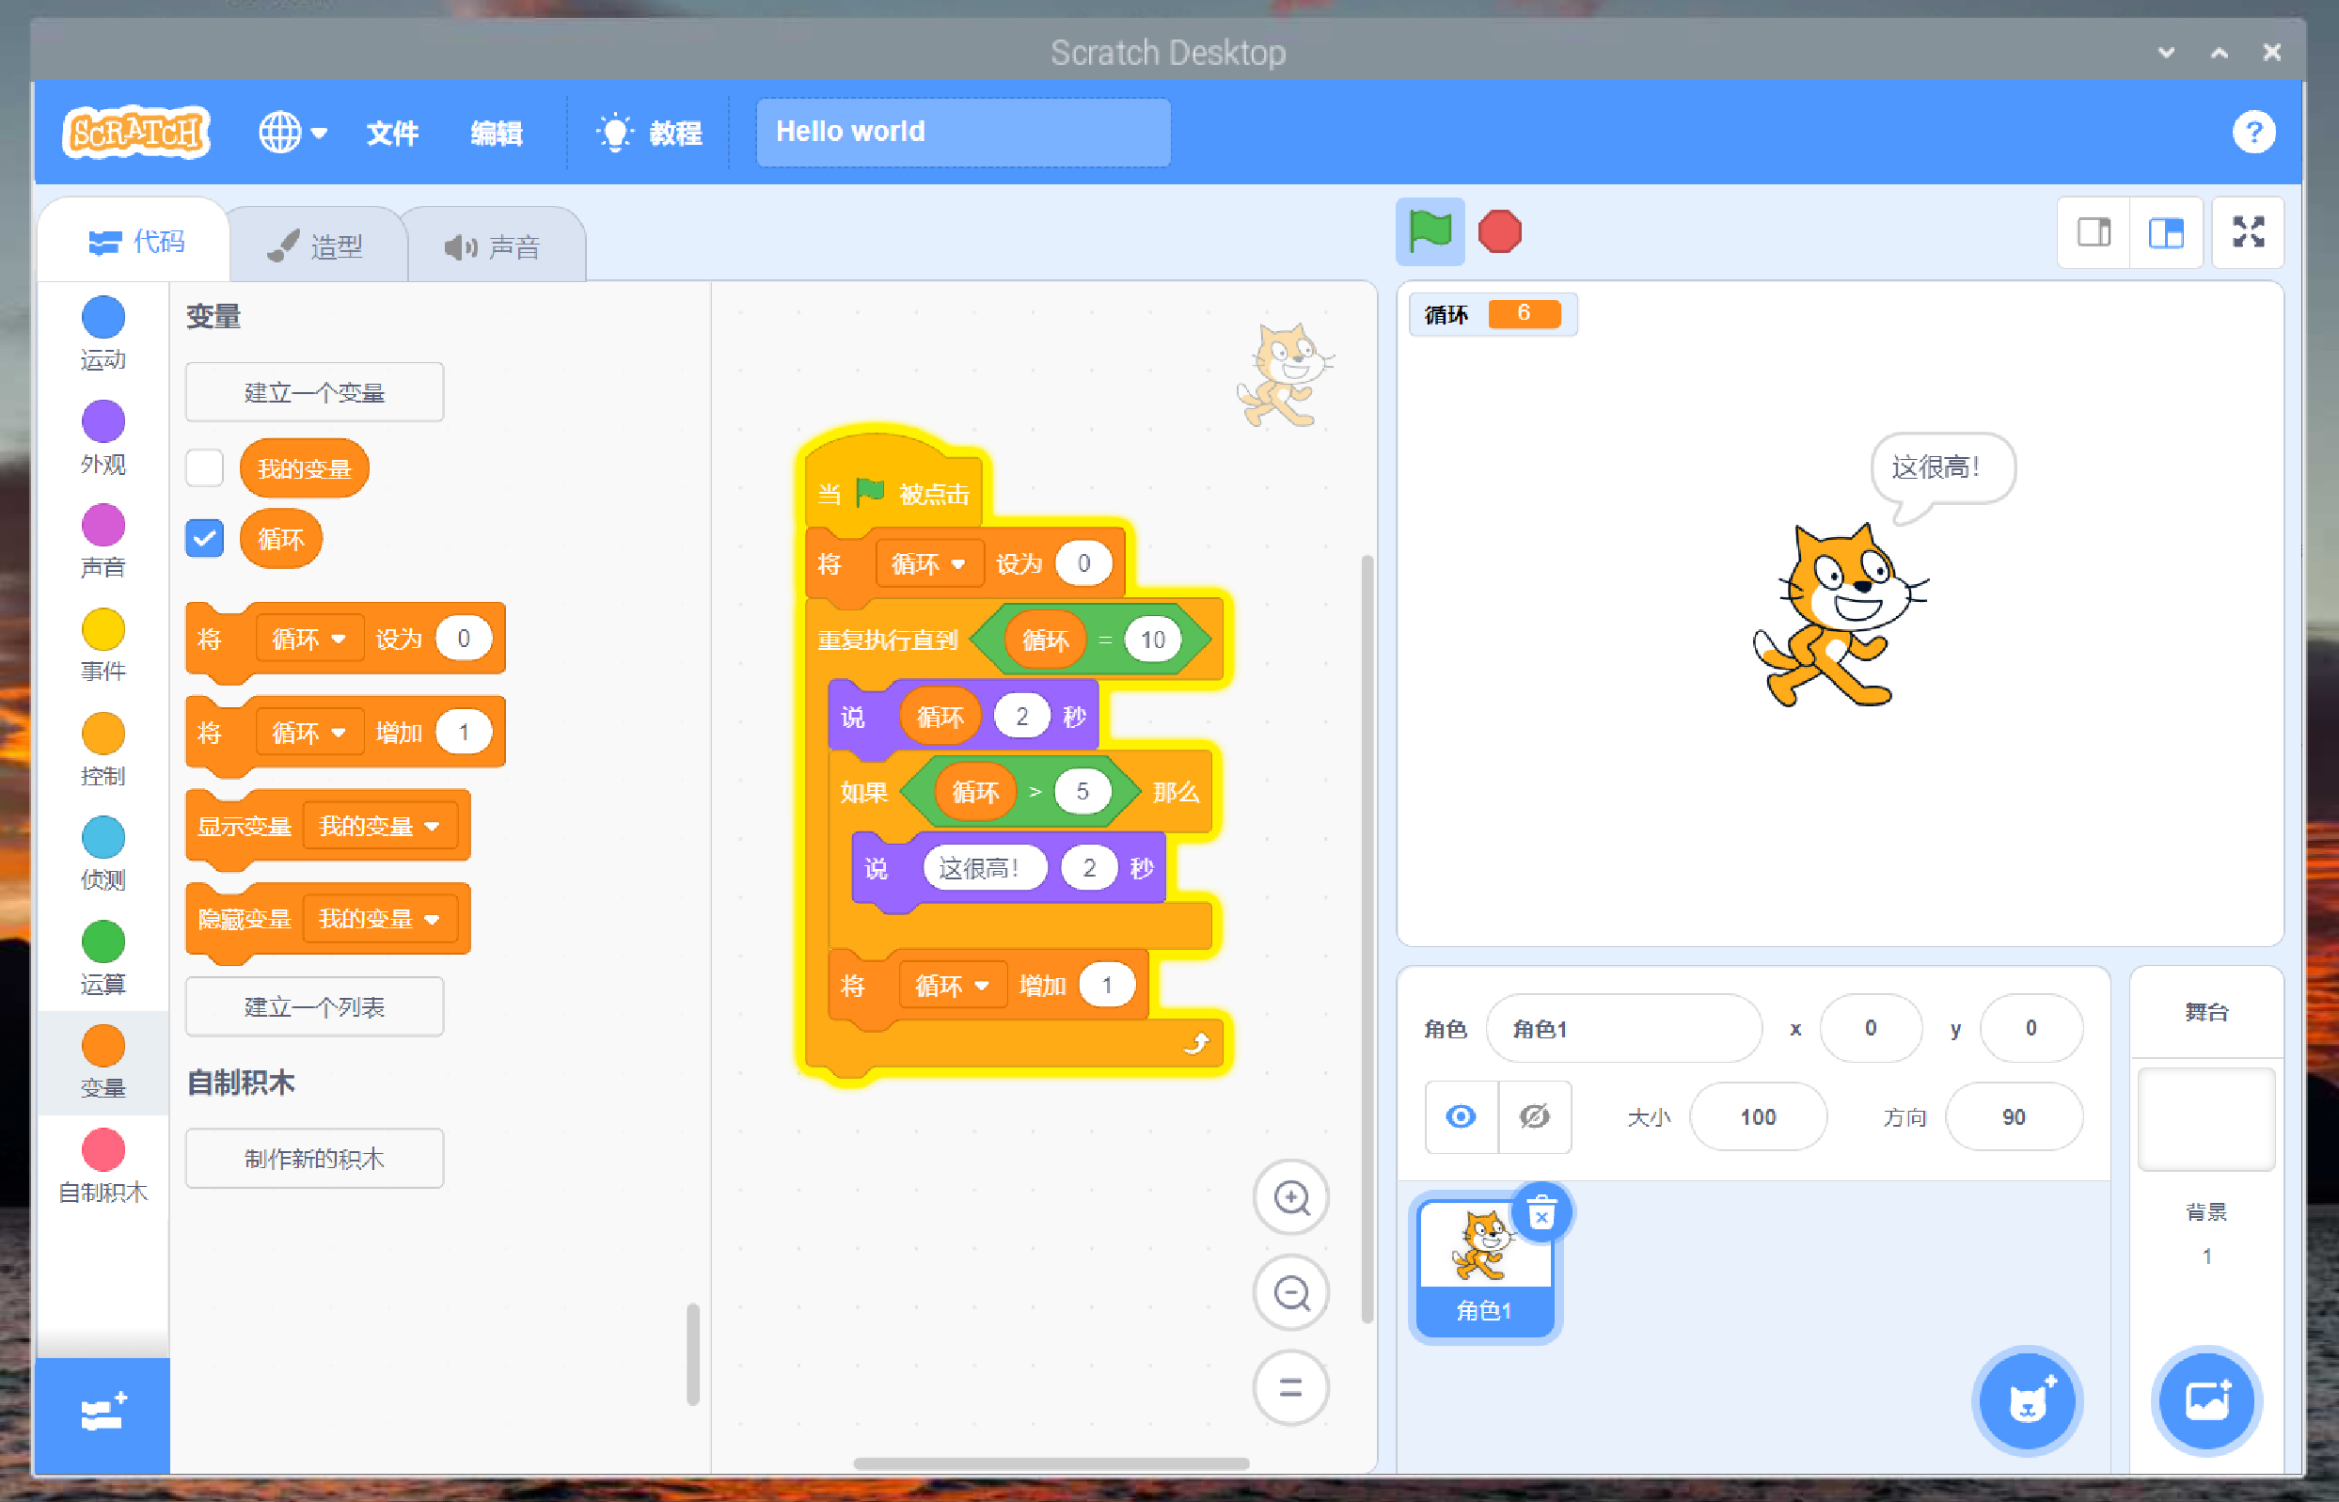Switch to small stage layout

(x=2094, y=232)
